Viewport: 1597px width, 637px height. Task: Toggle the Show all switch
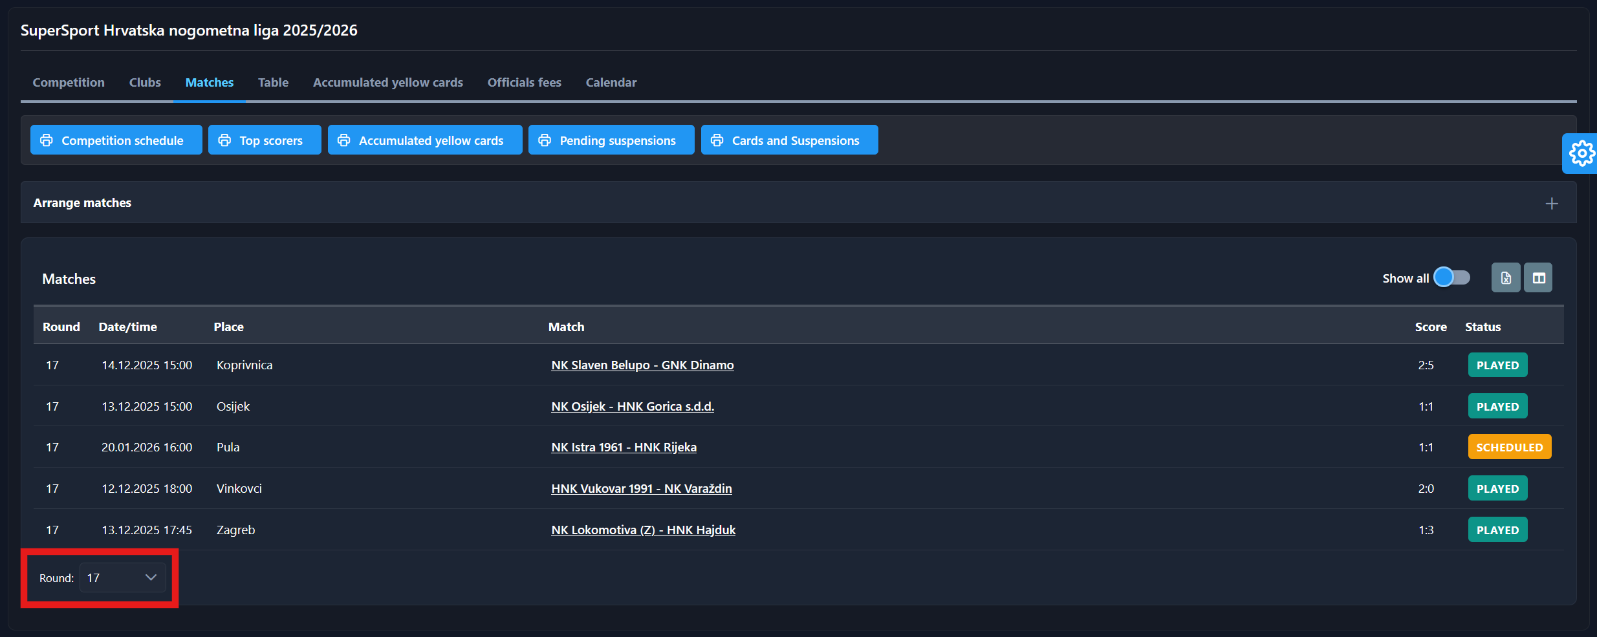pyautogui.click(x=1452, y=277)
